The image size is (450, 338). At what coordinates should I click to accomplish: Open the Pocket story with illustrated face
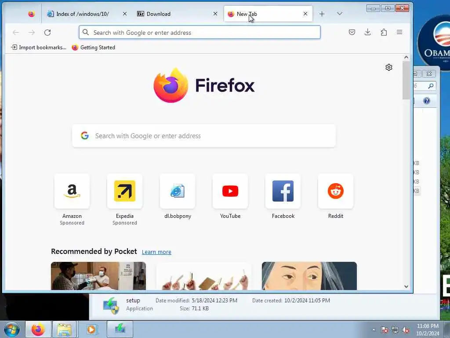tap(309, 276)
